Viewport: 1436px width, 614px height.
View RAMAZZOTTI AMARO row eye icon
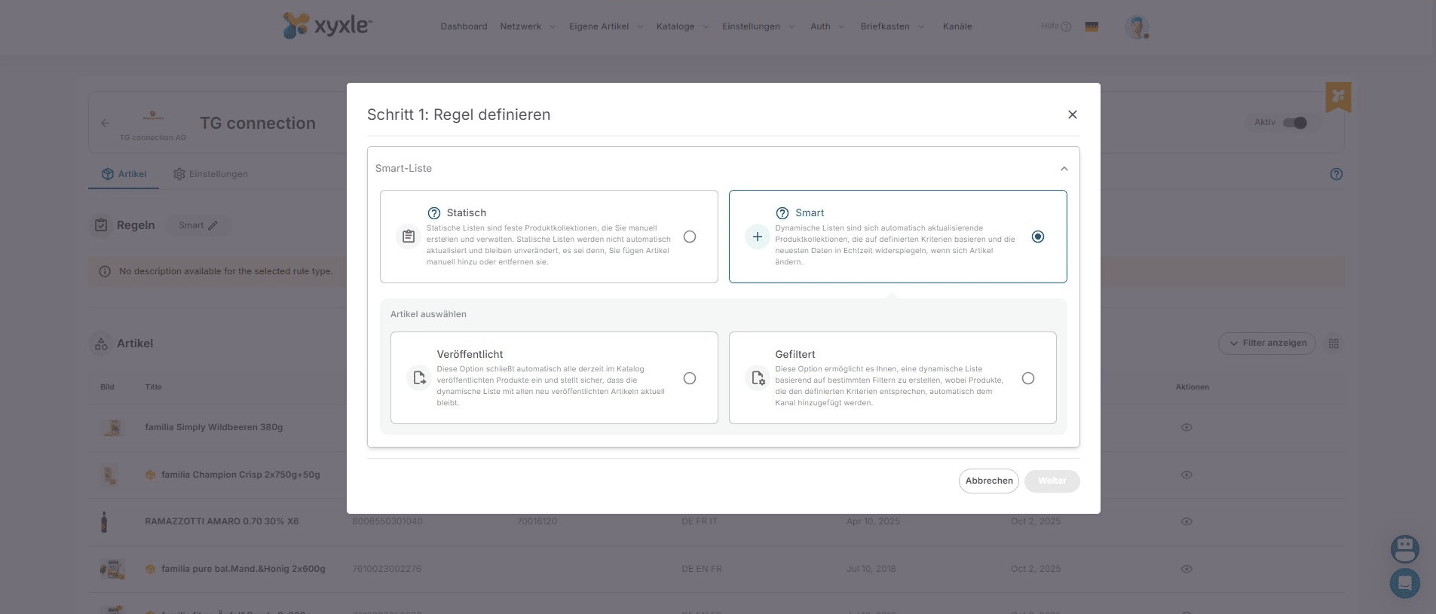click(x=1186, y=521)
